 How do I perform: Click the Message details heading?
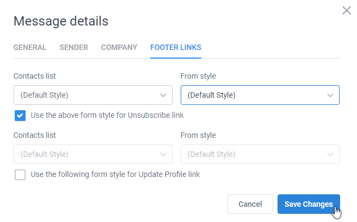pyautogui.click(x=61, y=21)
